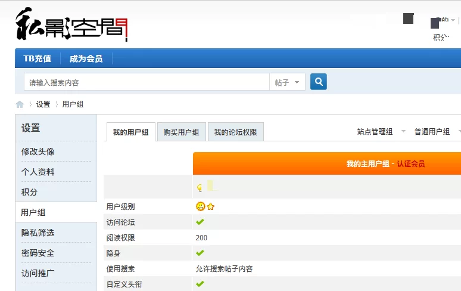Click the site logo at top left
Image resolution: width=461 pixels, height=291 pixels.
pyautogui.click(x=71, y=24)
